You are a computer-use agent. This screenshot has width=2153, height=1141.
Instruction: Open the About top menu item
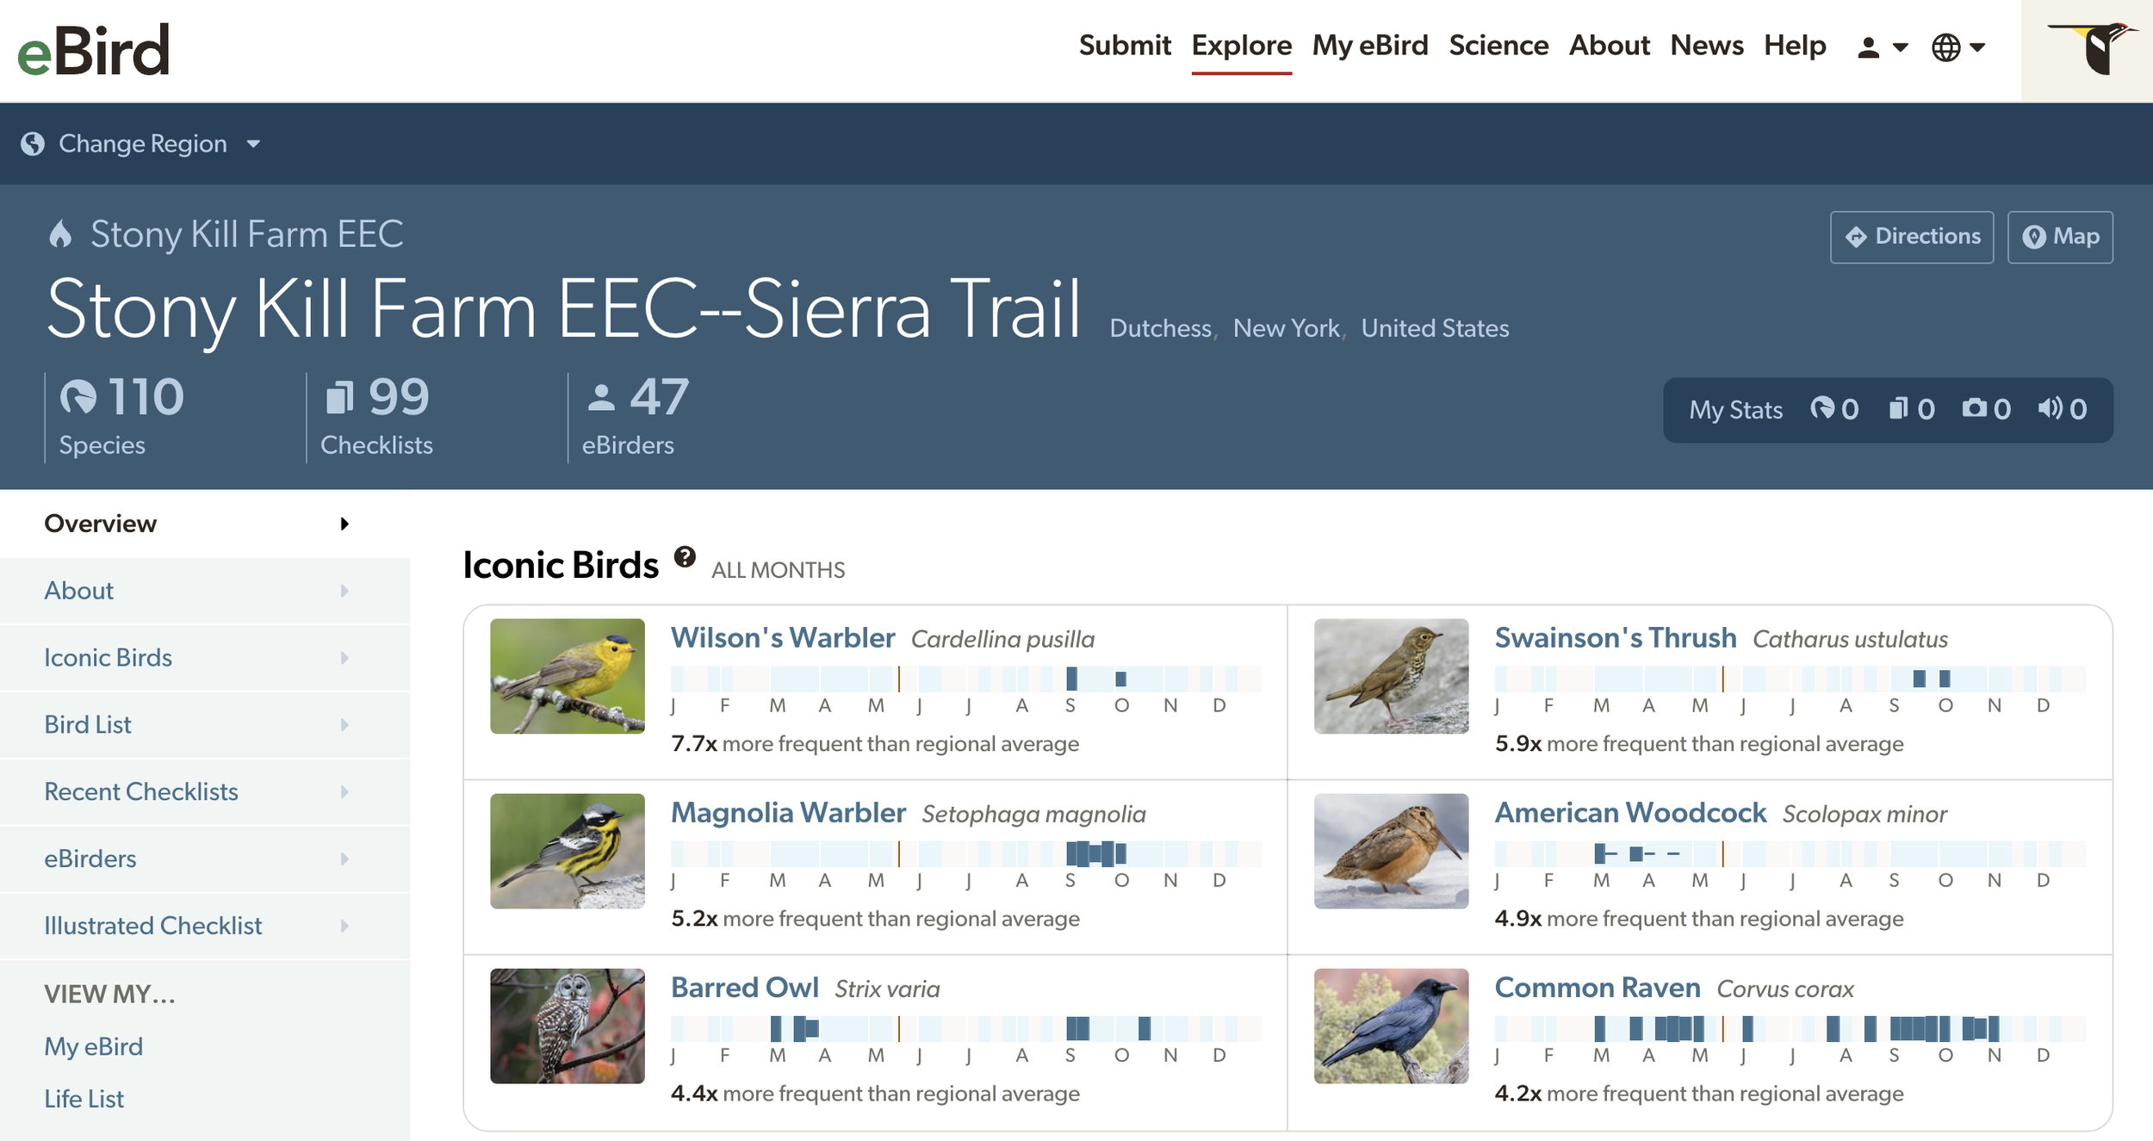1610,46
